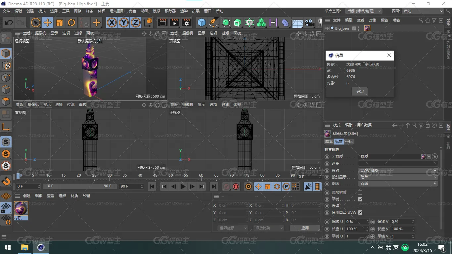Screen dimensions: 452x254
Task: Toggle the 连续 checkbox
Action: click(360, 206)
